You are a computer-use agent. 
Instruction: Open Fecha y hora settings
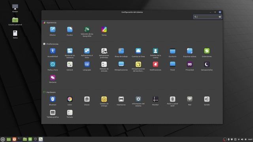[x=53, y=66]
